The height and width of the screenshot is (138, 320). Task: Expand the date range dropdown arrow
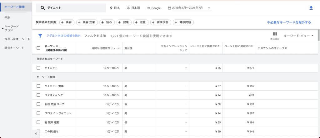209,8
